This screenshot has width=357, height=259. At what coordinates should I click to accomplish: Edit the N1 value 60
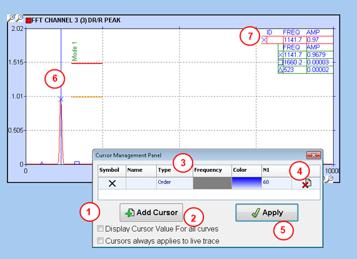(x=276, y=183)
